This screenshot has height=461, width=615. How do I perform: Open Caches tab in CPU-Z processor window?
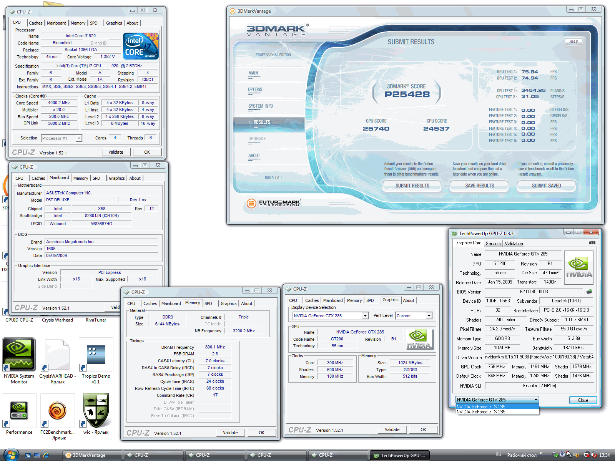(x=36, y=23)
